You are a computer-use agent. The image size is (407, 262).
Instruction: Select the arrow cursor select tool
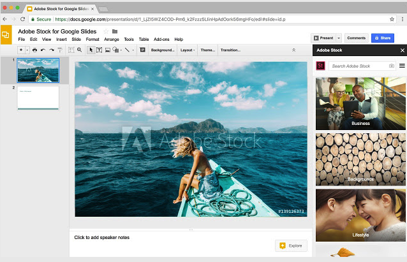coord(91,50)
